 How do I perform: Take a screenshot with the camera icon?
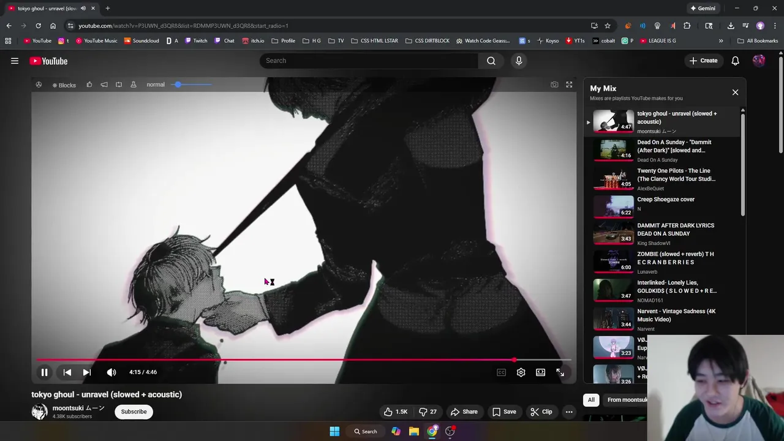coord(554,85)
